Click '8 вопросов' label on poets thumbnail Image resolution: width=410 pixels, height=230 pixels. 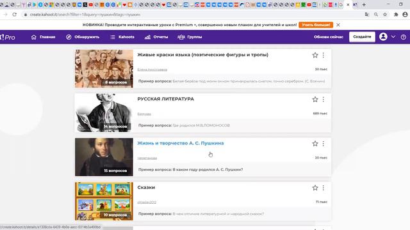coord(116,82)
